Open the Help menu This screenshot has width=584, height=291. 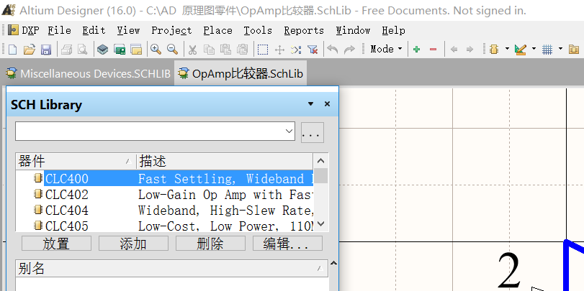click(393, 30)
